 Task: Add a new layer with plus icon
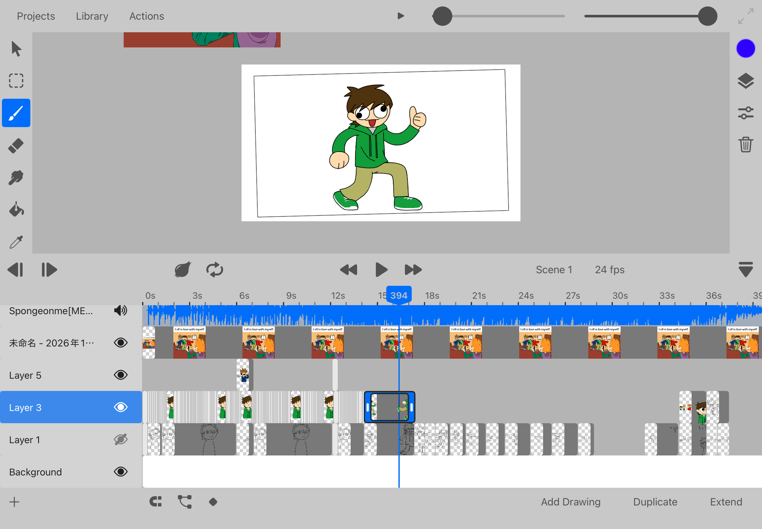[x=14, y=502]
